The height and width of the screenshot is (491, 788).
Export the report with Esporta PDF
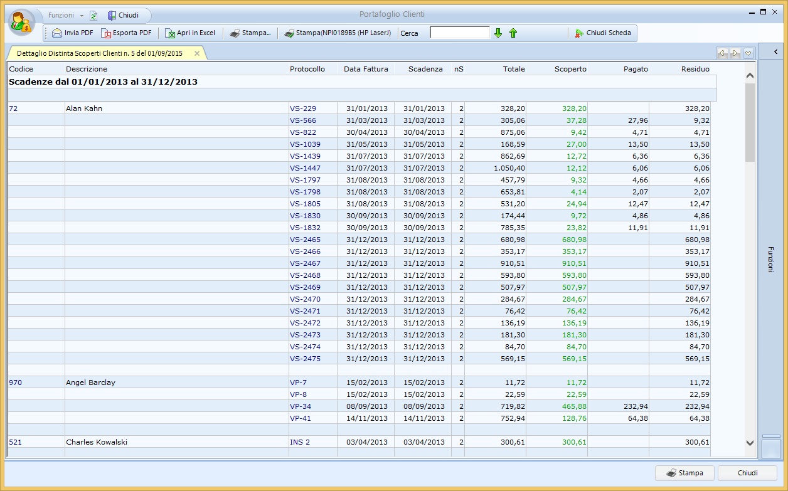tap(126, 33)
